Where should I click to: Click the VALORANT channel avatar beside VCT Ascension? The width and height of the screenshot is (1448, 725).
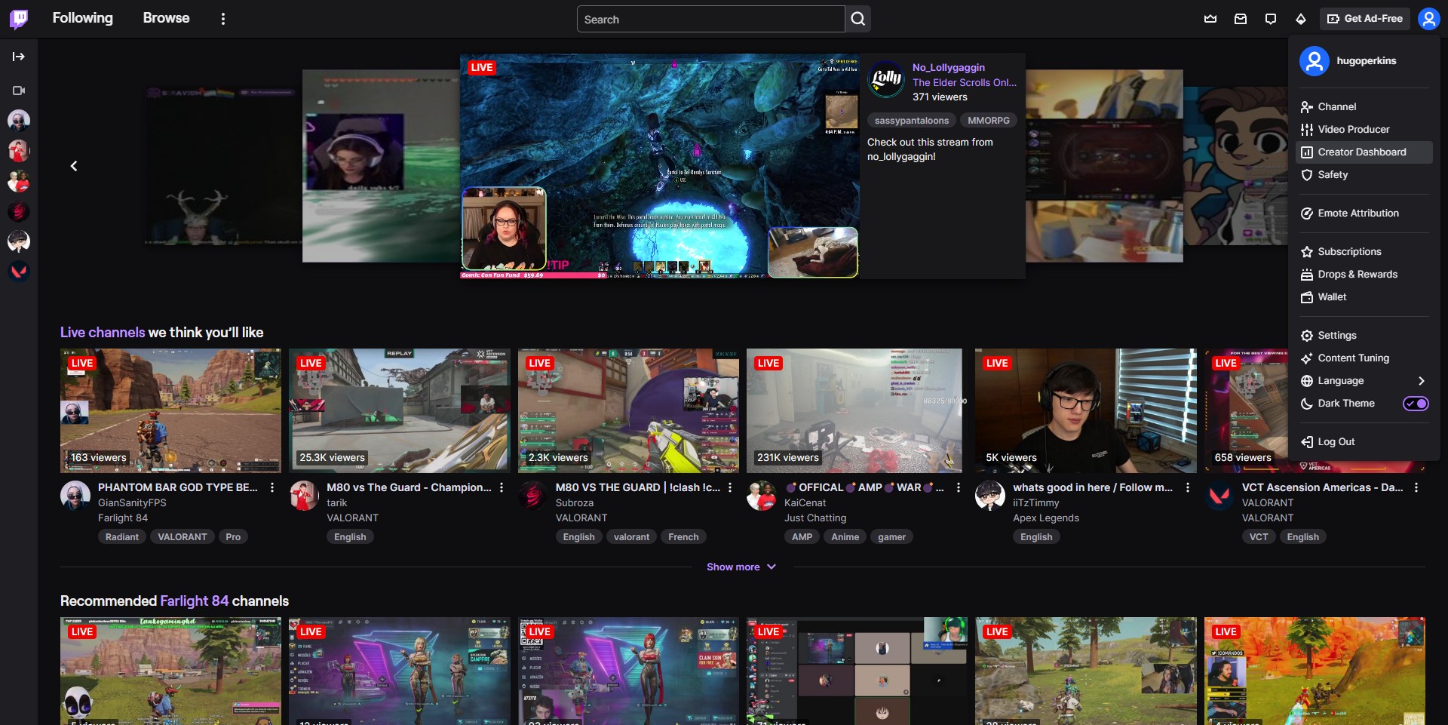(1219, 496)
